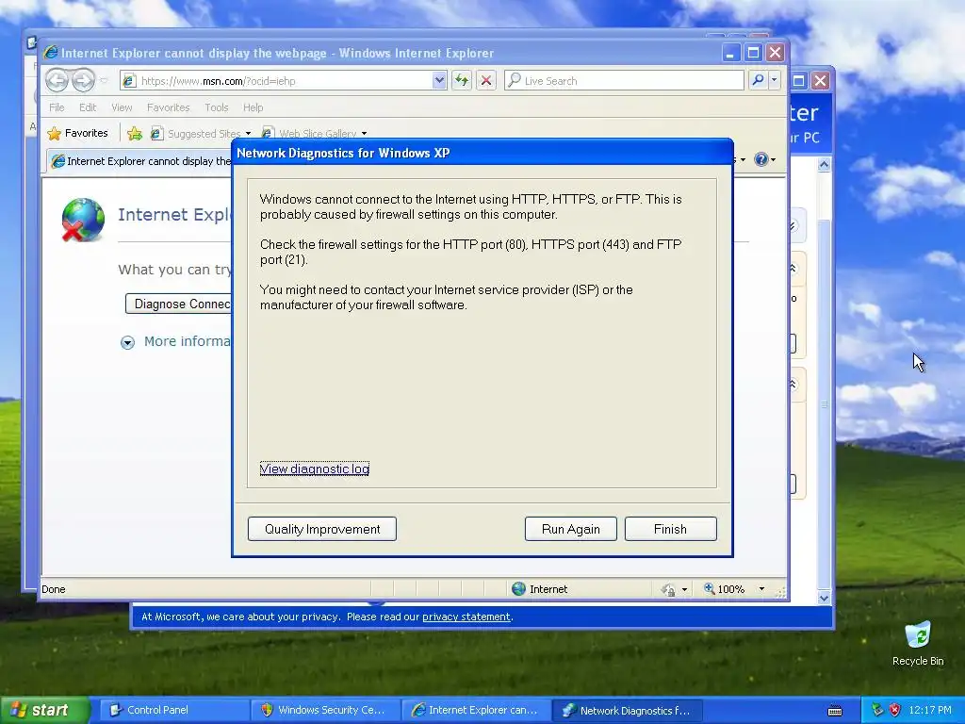Click the 12:17 PM system clock
Screen dimensions: 965x724
click(930, 710)
